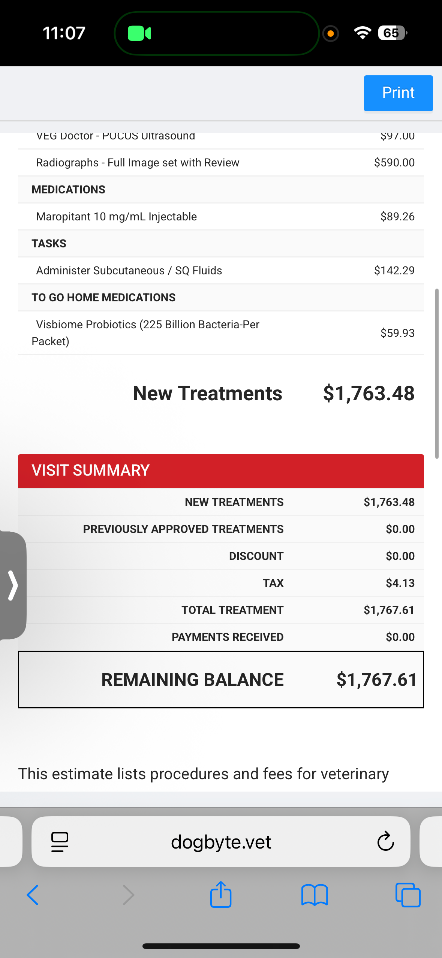Screen dimensions: 442x958
Task: Tap the dogbyte.vet address bar
Action: [221, 841]
